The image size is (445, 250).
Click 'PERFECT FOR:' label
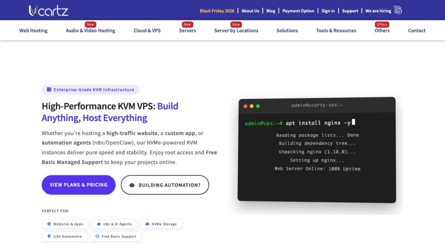coord(55,211)
